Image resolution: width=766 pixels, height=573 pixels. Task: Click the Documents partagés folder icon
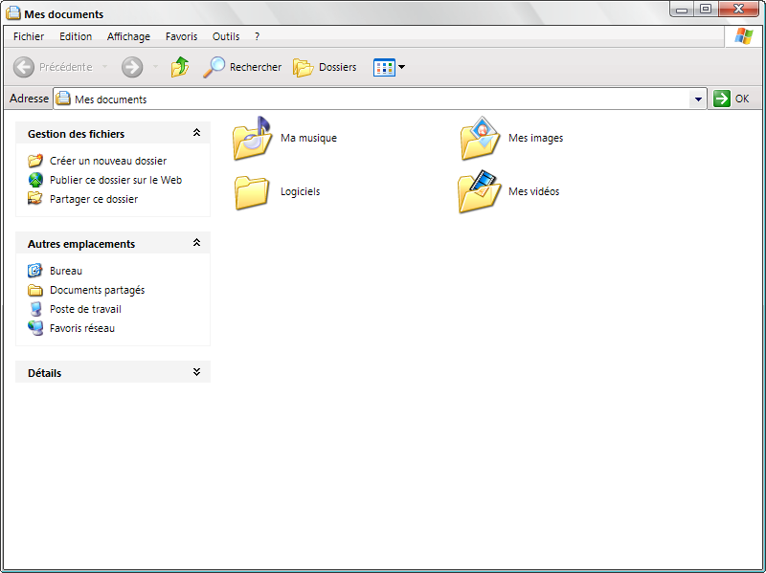point(35,290)
